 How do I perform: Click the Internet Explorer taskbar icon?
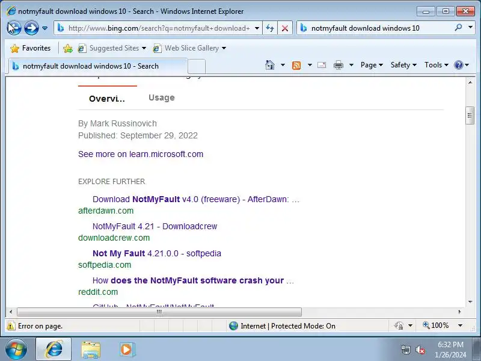point(54,350)
